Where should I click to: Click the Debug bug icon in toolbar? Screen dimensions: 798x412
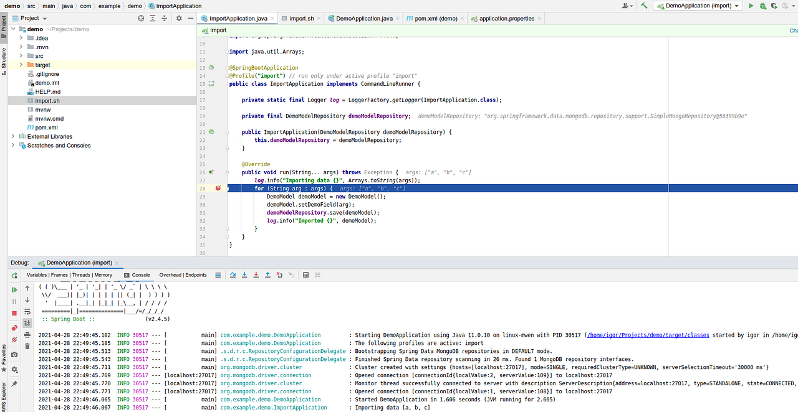pyautogui.click(x=762, y=6)
